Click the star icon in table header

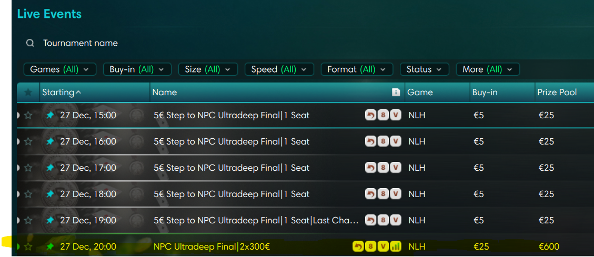point(28,92)
